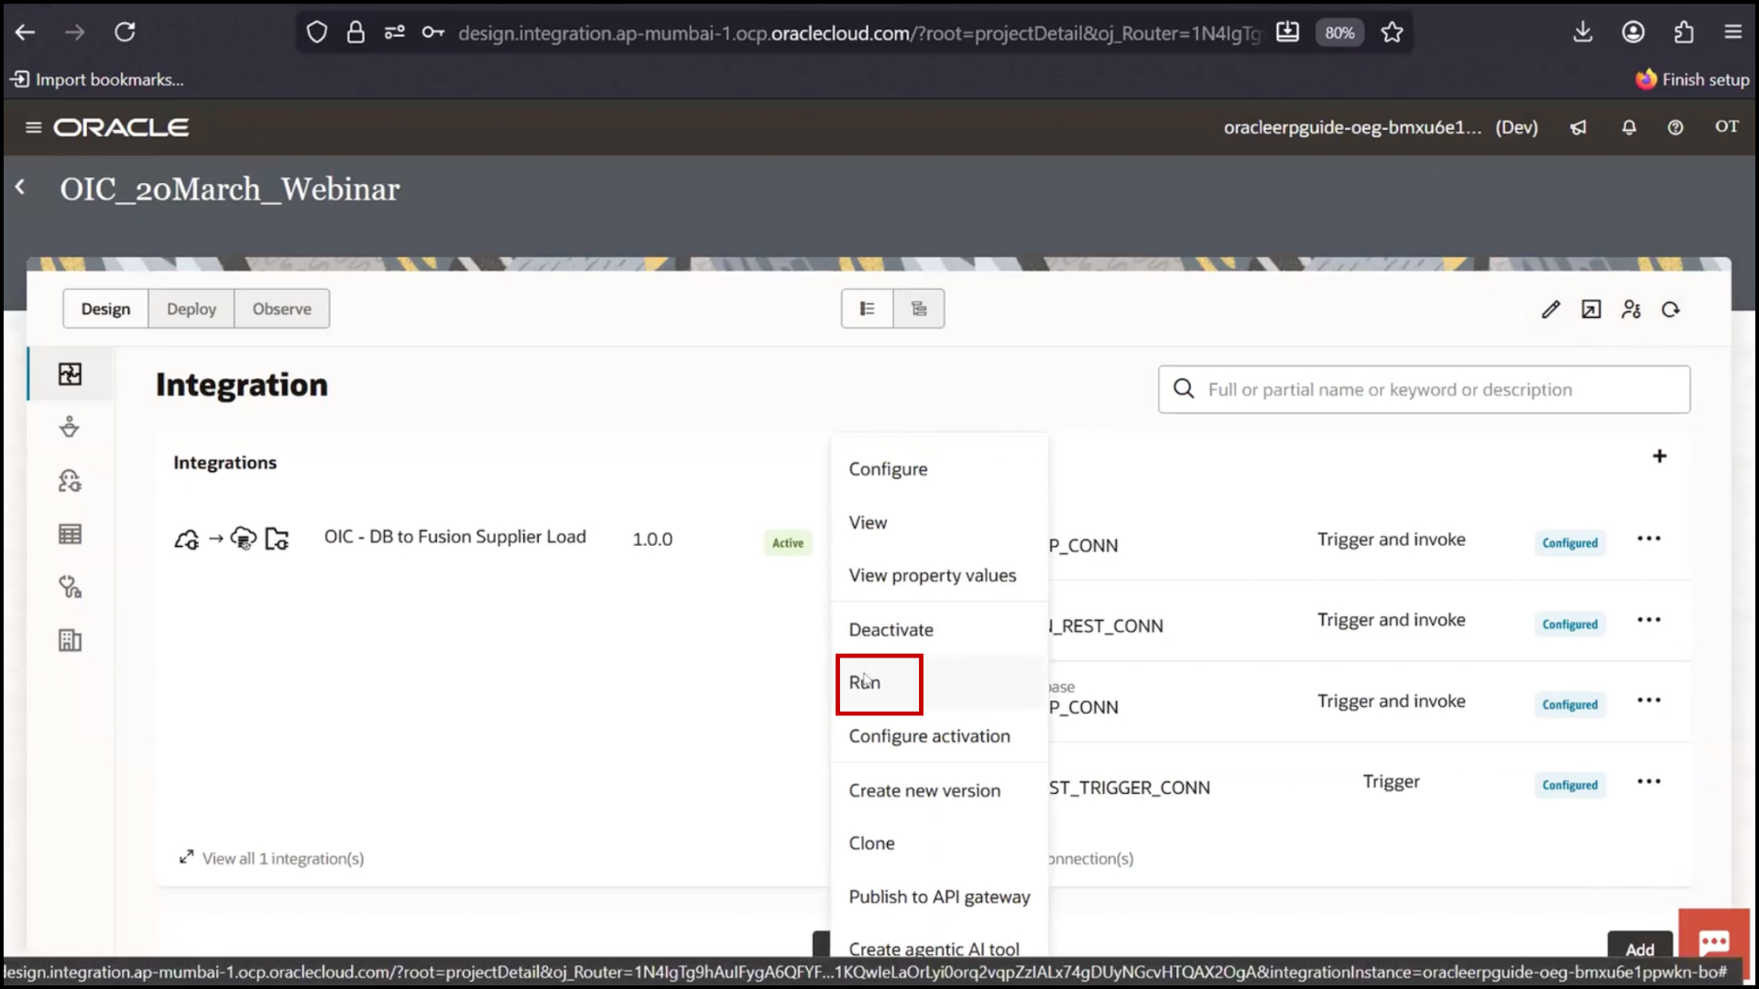1759x989 pixels.
Task: Open the stethoscope-lock sidebar icon
Action: (x=70, y=586)
